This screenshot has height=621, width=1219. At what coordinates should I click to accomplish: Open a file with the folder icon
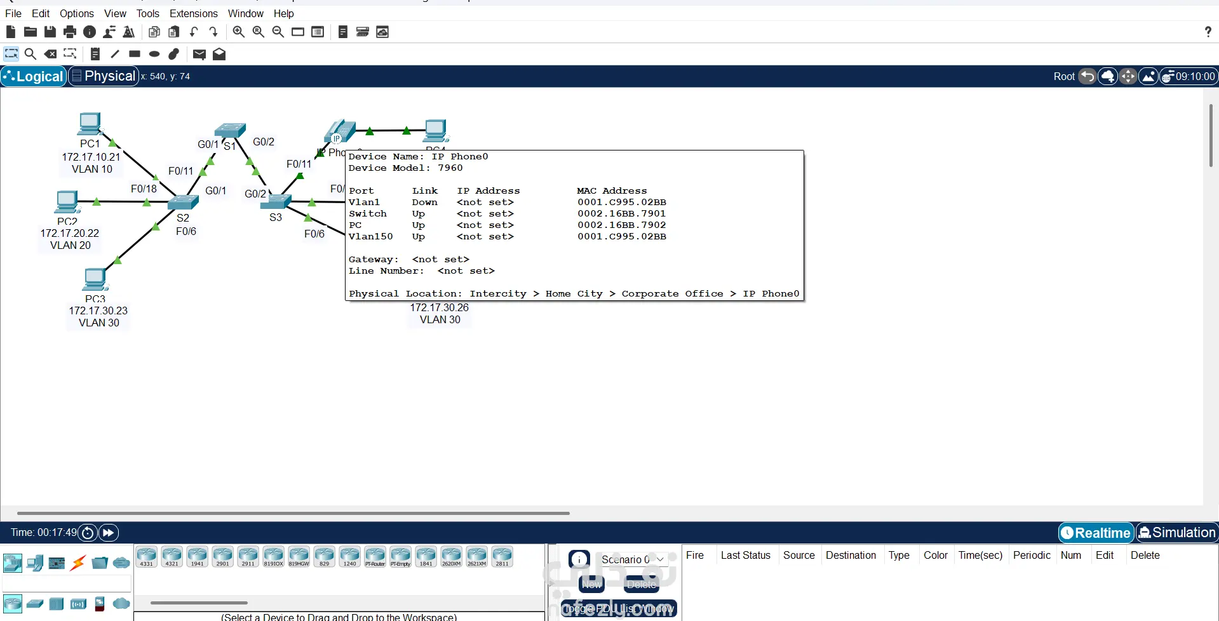point(30,32)
